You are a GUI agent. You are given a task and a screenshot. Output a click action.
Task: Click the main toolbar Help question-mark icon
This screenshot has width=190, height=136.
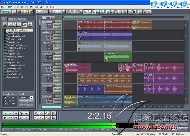(x=149, y=12)
